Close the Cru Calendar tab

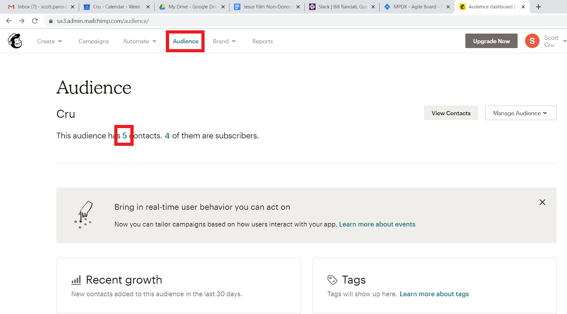(148, 7)
